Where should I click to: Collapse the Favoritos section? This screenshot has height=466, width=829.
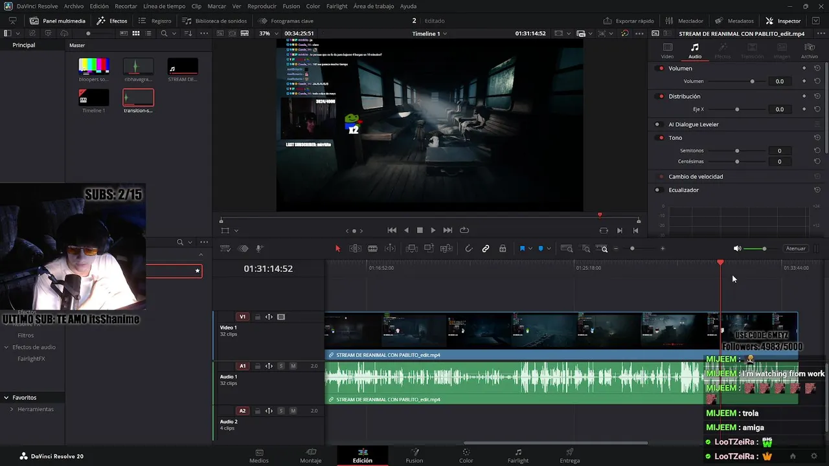coord(6,397)
